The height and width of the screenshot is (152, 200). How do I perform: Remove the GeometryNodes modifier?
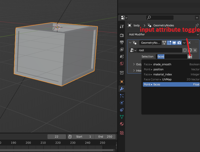(x=190, y=43)
